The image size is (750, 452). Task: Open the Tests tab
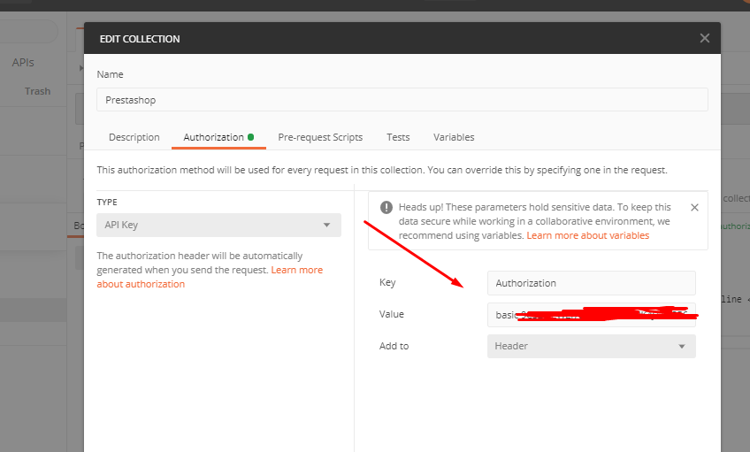pyautogui.click(x=398, y=137)
